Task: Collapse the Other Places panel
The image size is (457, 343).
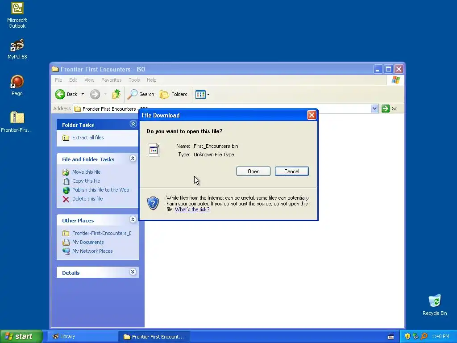Action: (x=133, y=220)
